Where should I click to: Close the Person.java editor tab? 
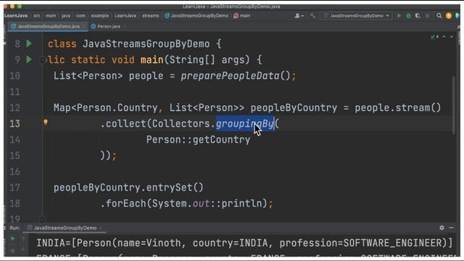125,26
